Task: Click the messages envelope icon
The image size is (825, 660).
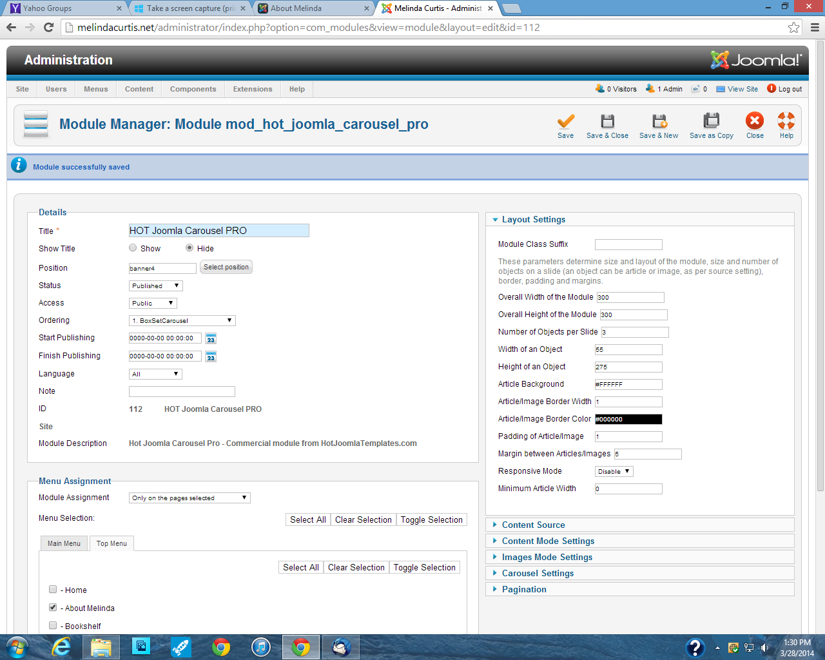Action: pyautogui.click(x=695, y=89)
